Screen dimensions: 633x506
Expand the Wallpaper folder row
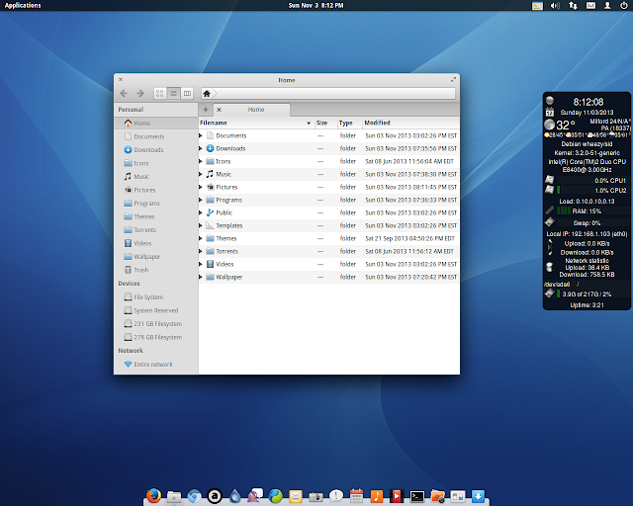201,277
